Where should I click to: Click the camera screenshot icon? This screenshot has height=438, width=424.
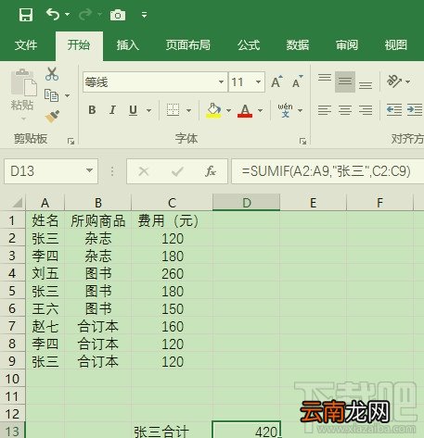[118, 15]
